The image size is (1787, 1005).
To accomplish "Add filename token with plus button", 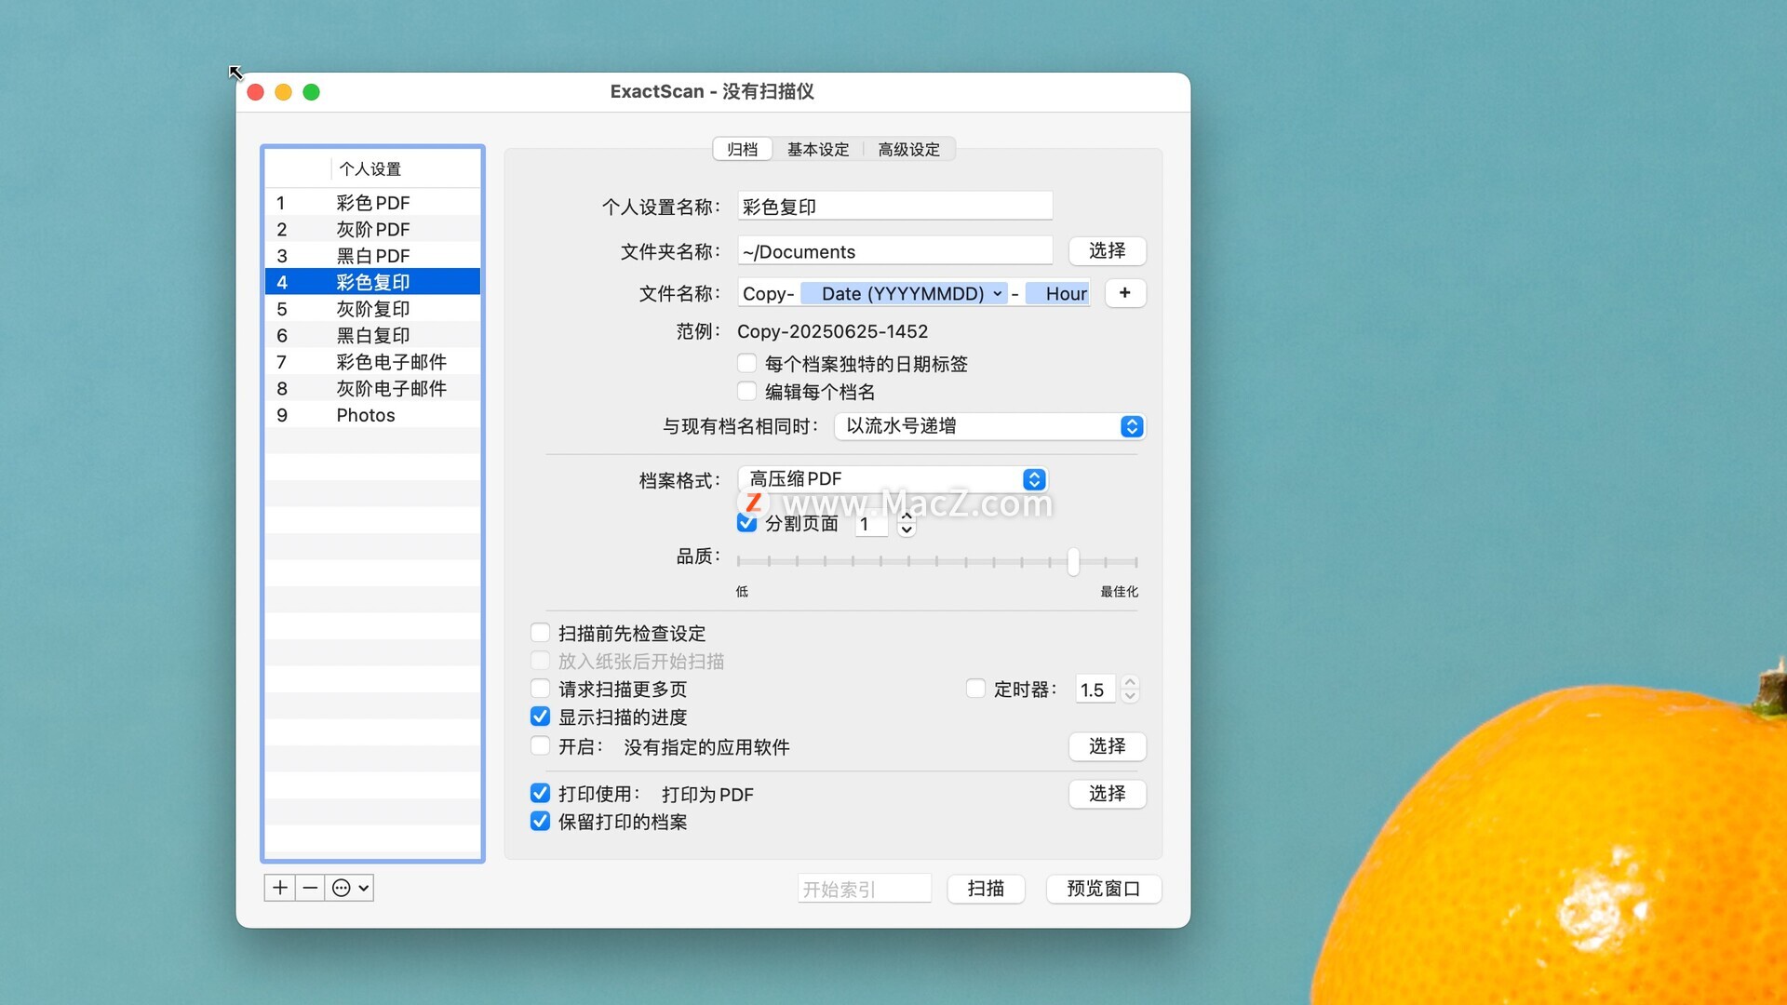I will 1125,293.
